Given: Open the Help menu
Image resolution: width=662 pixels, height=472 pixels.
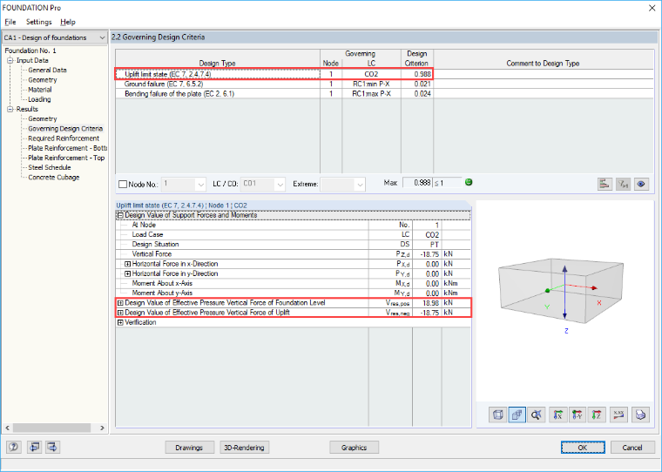Looking at the screenshot, I should click(x=68, y=22).
